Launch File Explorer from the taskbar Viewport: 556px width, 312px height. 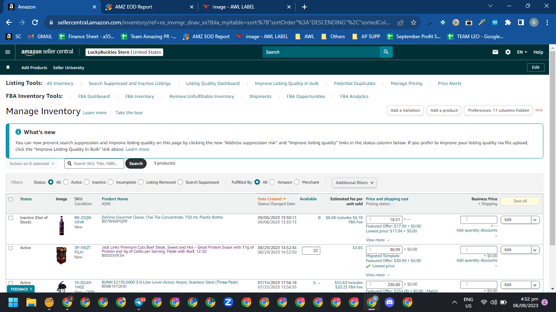[x=31, y=302]
